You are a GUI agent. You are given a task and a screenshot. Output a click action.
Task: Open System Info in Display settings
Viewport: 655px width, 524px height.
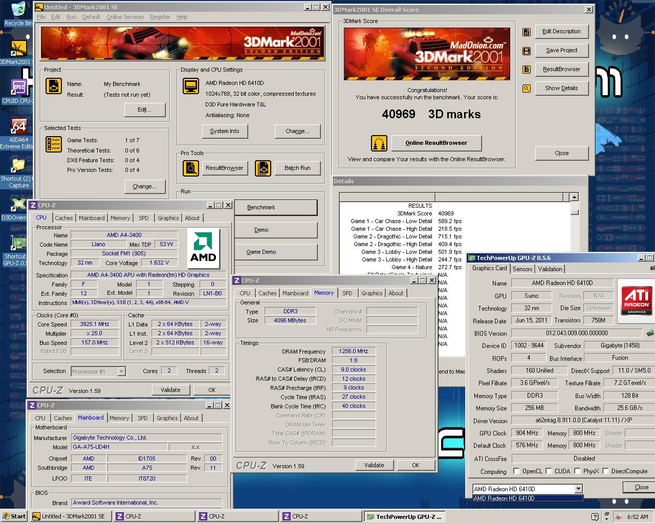[225, 131]
